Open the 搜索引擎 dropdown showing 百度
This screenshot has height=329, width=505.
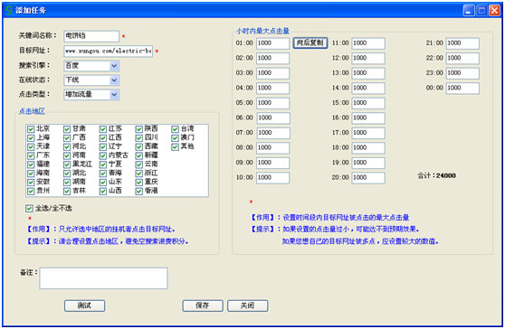[x=91, y=66]
